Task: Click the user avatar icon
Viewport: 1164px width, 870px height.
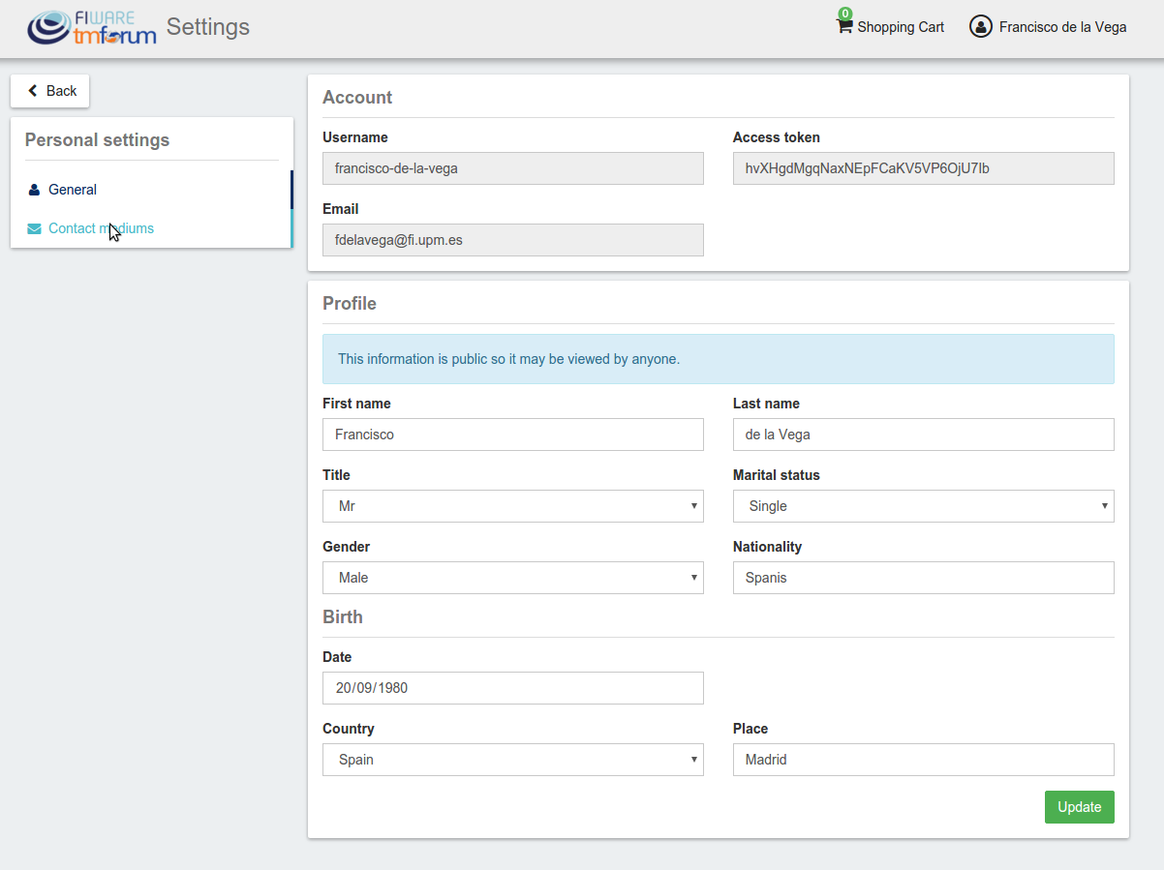Action: pos(981,27)
